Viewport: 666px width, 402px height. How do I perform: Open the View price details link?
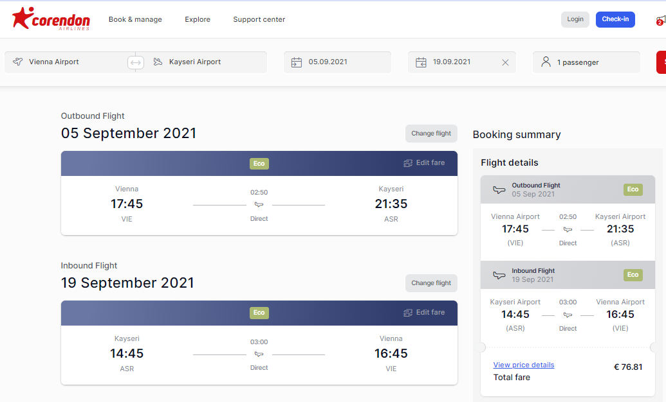(x=524, y=365)
